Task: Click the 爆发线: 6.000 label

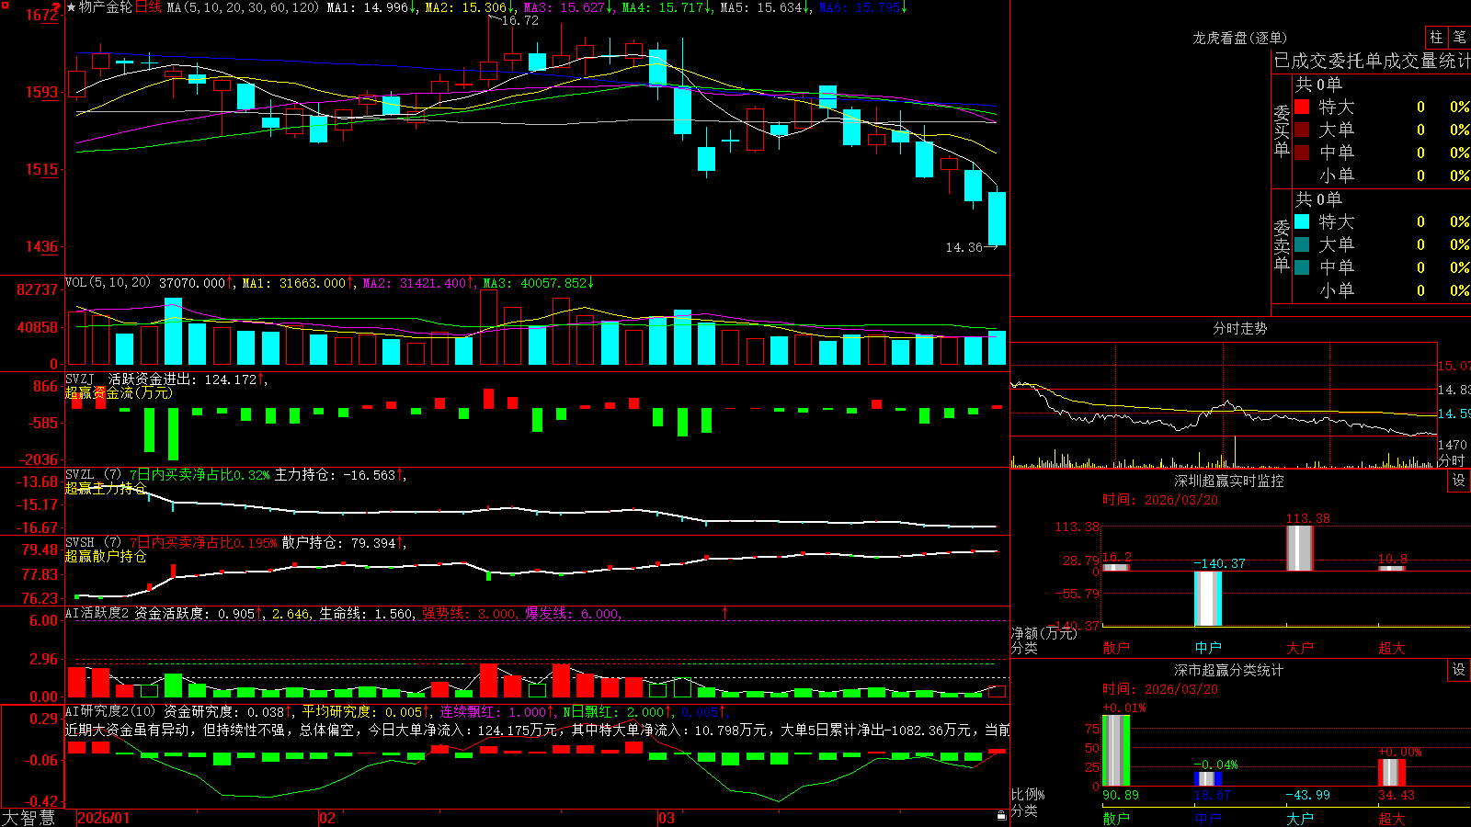Action: coord(574,613)
